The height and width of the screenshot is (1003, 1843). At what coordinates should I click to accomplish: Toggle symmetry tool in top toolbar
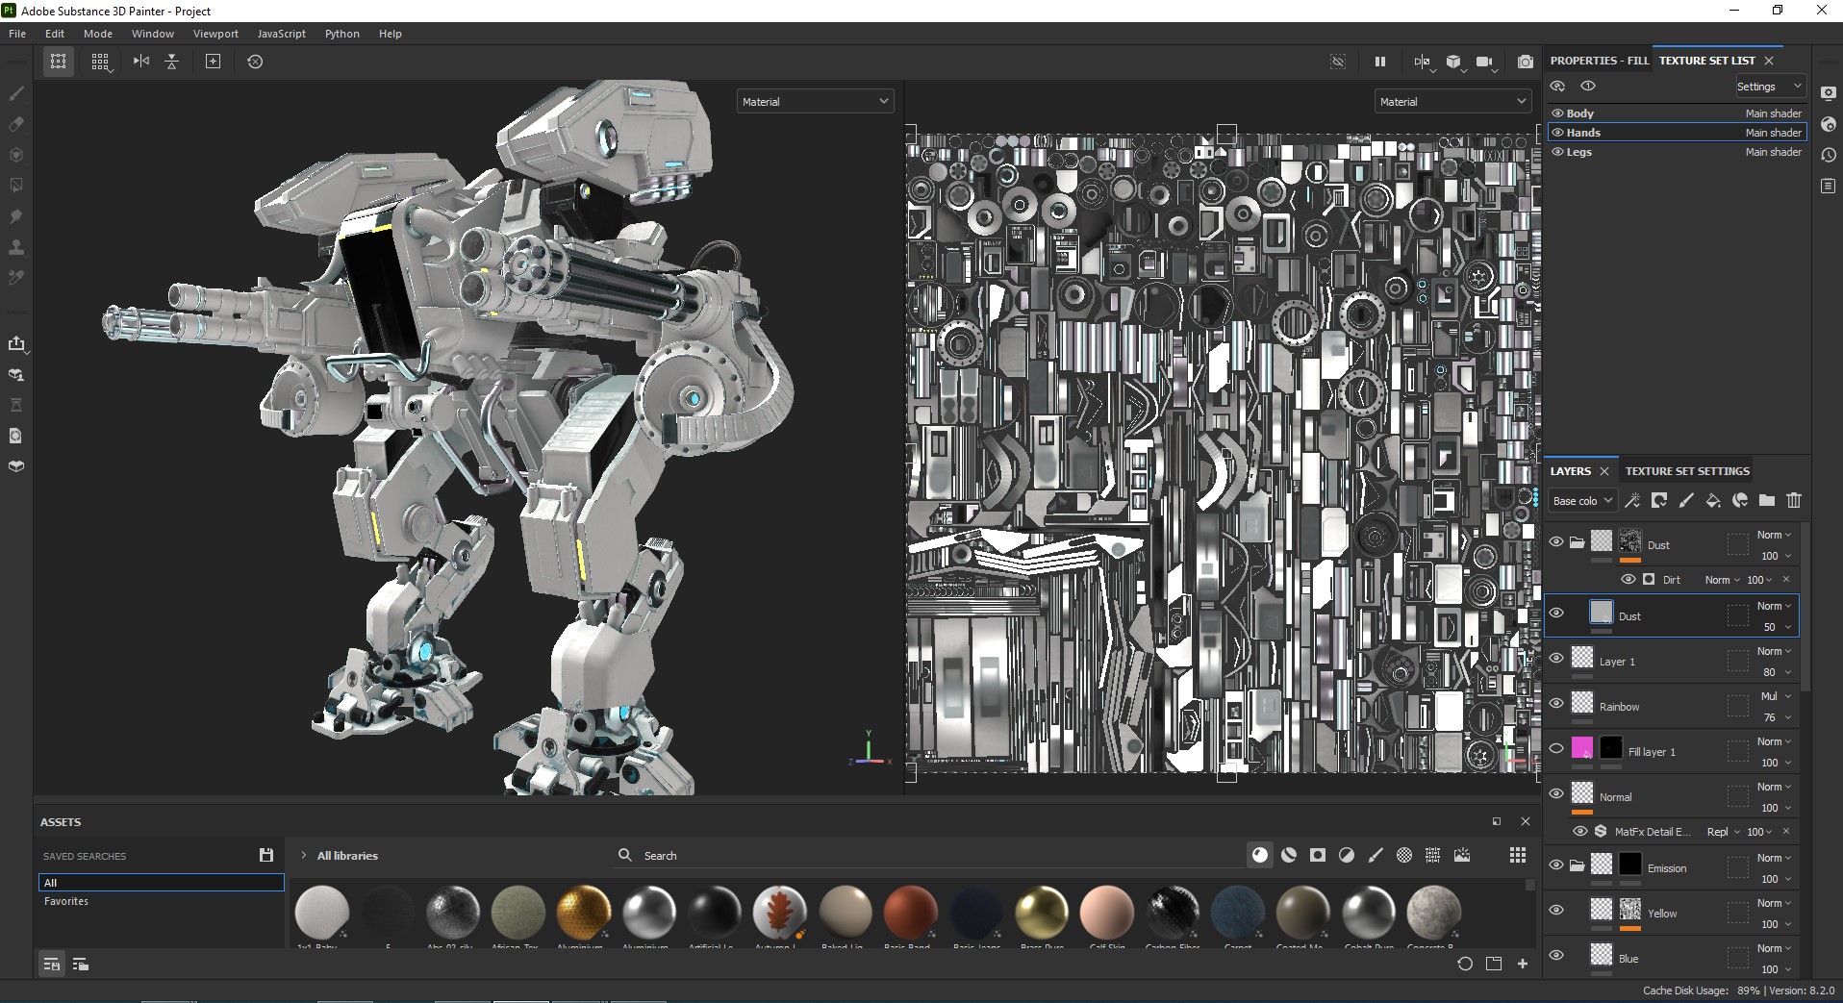tap(141, 62)
